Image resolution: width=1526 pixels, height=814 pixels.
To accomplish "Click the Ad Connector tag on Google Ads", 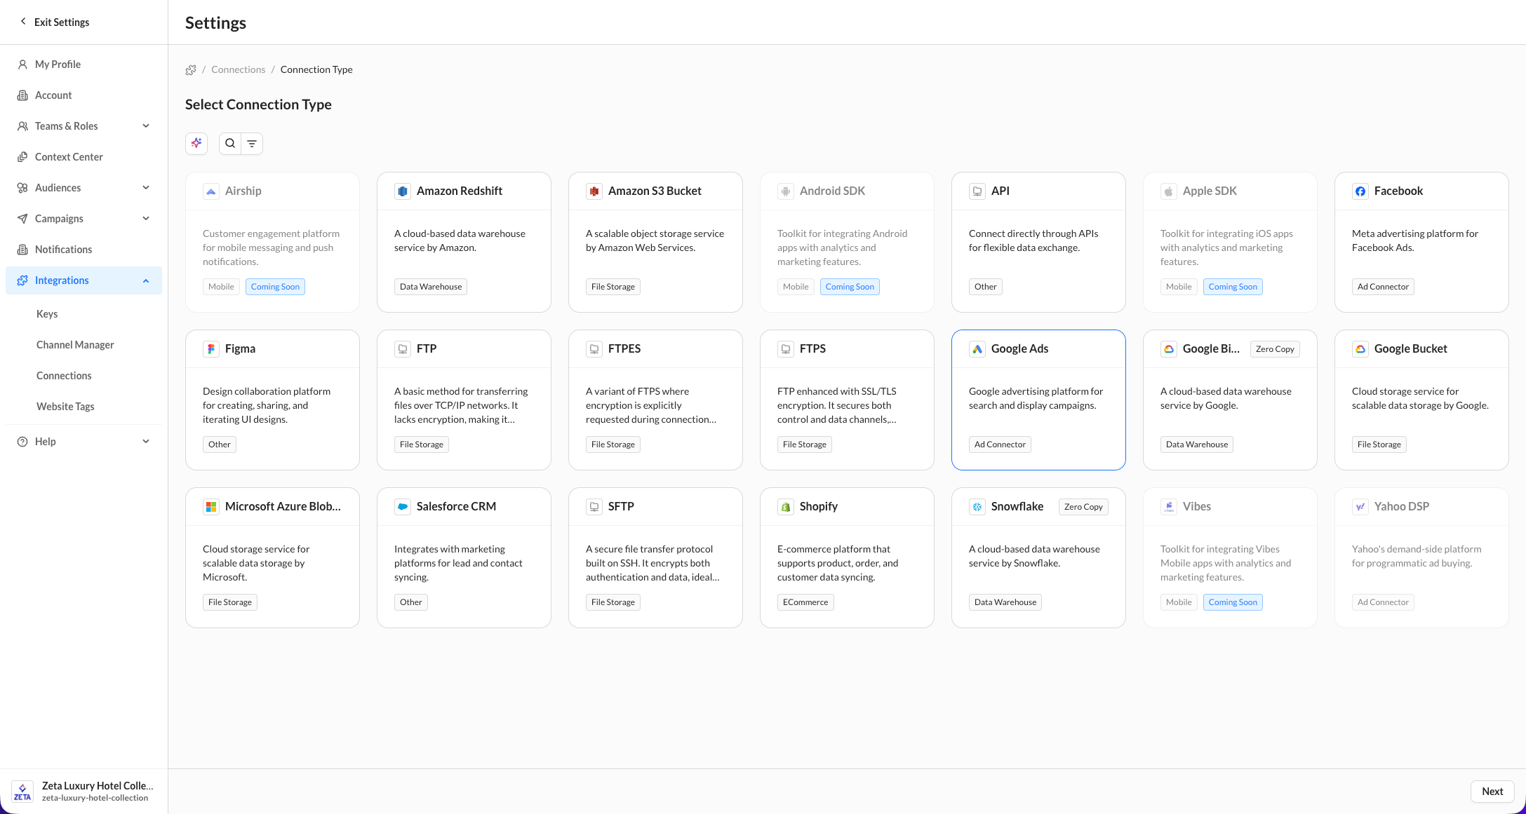I will 1000,445.
